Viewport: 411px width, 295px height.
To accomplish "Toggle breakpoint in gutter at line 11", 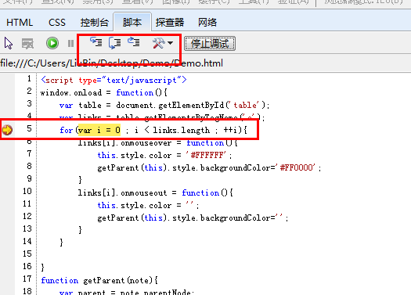I will pyautogui.click(x=7, y=205).
